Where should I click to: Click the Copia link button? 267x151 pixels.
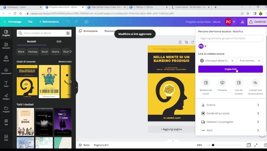pos(230,69)
